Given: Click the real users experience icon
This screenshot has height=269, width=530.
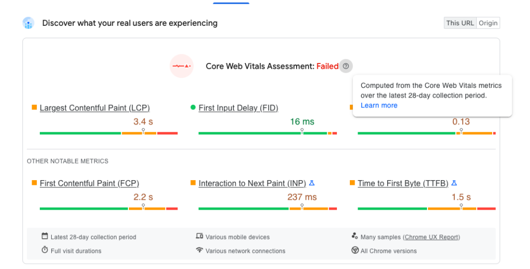Looking at the screenshot, I should point(28,23).
